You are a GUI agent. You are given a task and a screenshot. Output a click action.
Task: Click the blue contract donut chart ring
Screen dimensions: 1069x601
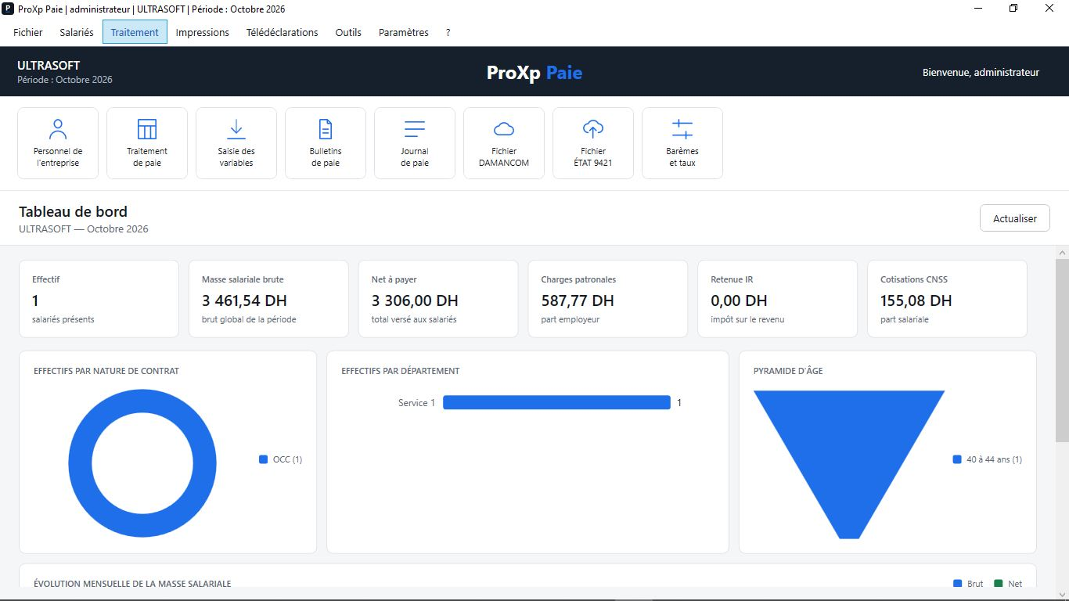point(80,463)
